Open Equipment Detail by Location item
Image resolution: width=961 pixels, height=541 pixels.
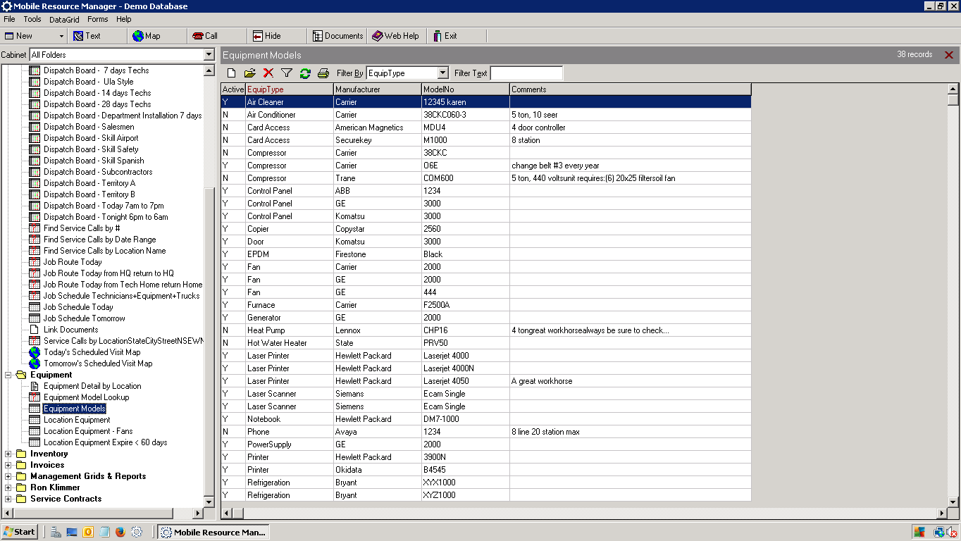click(x=92, y=386)
